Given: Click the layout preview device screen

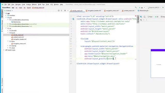Looking at the screenshot, I should 158,63.
